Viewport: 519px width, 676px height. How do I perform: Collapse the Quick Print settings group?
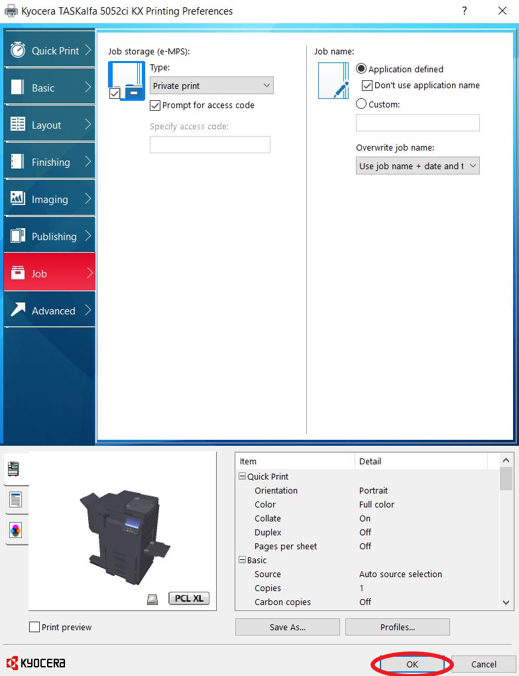tap(243, 476)
